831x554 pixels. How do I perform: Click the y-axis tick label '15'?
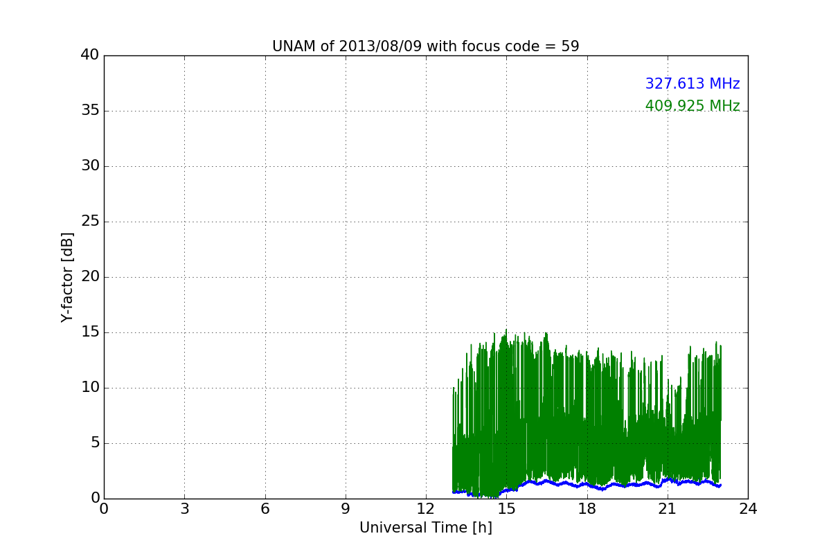[x=90, y=332]
